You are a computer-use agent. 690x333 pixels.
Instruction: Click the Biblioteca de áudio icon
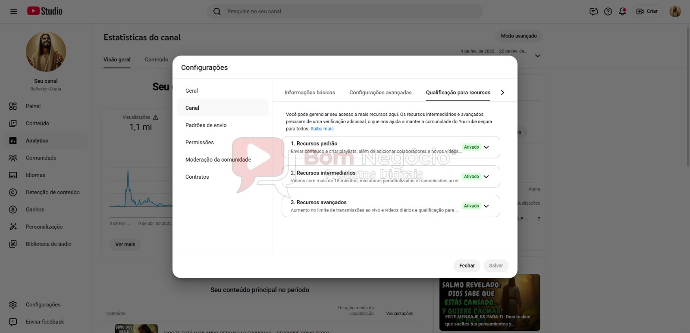13,244
